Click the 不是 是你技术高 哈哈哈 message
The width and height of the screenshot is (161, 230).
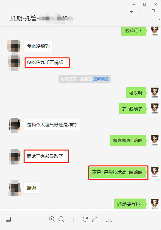click(x=117, y=172)
